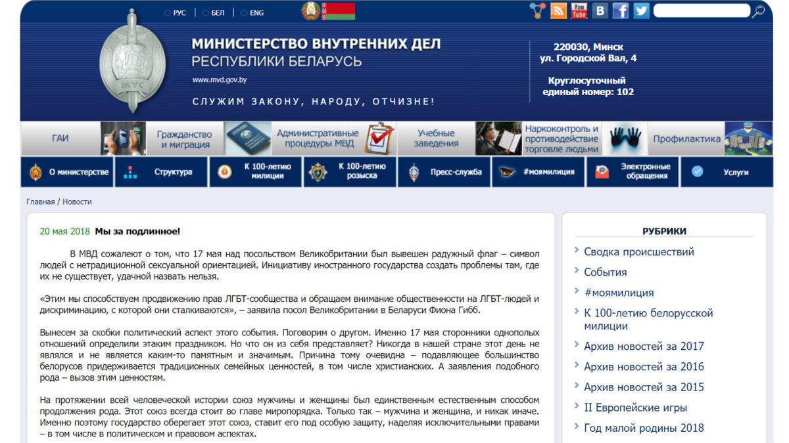
Task: Click the chevron beside Сводка происшествий
Action: pos(577,251)
